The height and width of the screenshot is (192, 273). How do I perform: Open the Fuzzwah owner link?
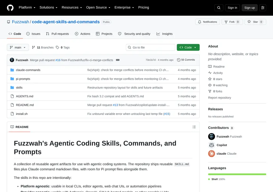pyautogui.click(x=20, y=22)
